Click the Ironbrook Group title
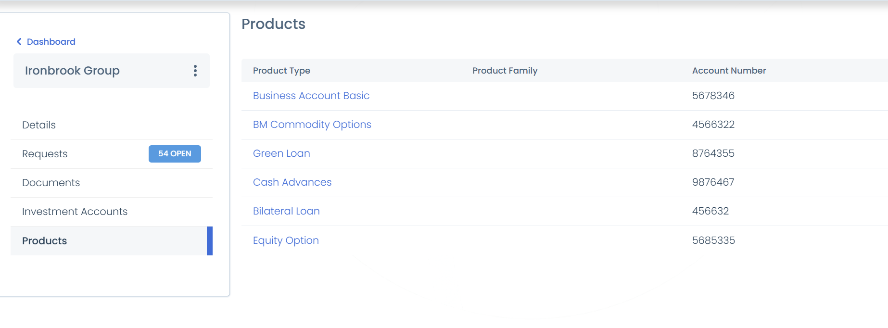 point(73,71)
